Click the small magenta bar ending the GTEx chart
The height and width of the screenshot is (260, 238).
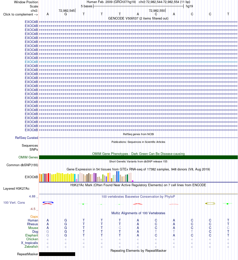[x=133, y=181]
